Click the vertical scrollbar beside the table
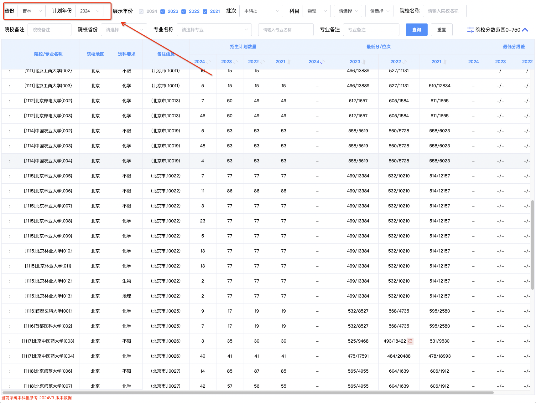 pyautogui.click(x=532, y=245)
